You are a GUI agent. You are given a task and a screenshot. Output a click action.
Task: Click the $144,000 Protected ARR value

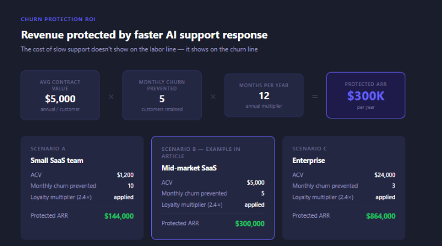tap(119, 216)
